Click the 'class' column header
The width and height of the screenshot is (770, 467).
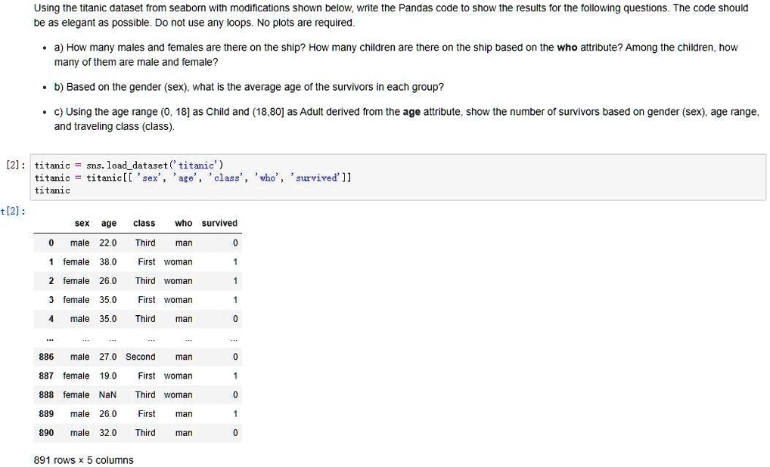(144, 223)
